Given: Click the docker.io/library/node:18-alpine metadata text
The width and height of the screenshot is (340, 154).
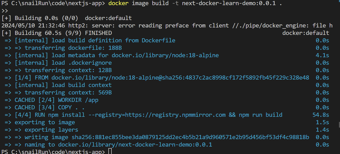Looking at the screenshot, I should 165,55.
